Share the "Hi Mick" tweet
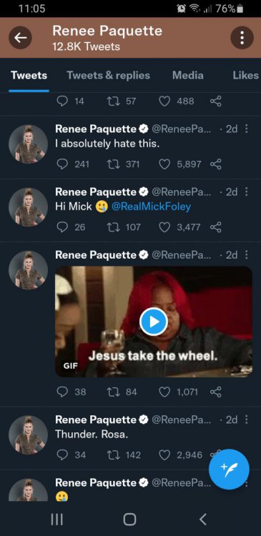 point(216,227)
